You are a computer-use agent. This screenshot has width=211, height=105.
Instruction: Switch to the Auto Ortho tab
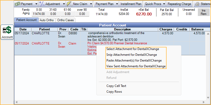47,20
